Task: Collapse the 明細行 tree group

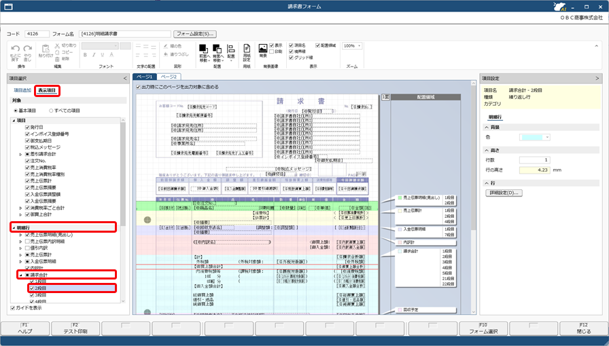Action: 14,228
